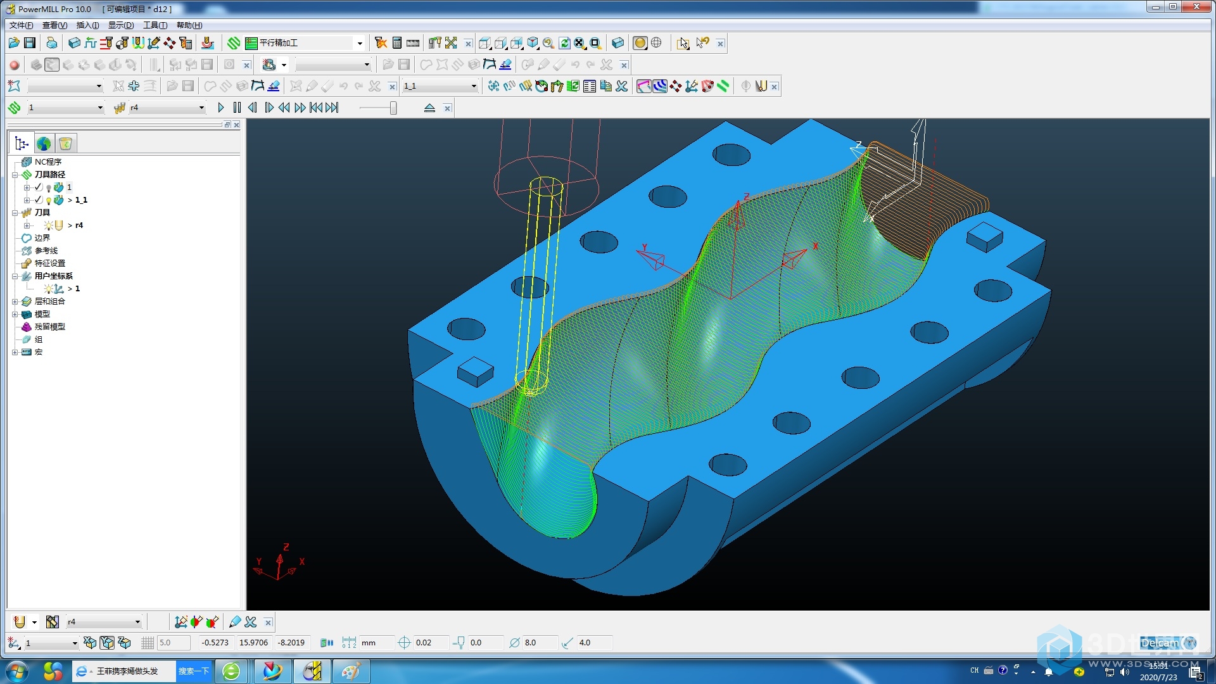Click the tool diameter icon in status bar
The height and width of the screenshot is (684, 1216).
point(514,643)
